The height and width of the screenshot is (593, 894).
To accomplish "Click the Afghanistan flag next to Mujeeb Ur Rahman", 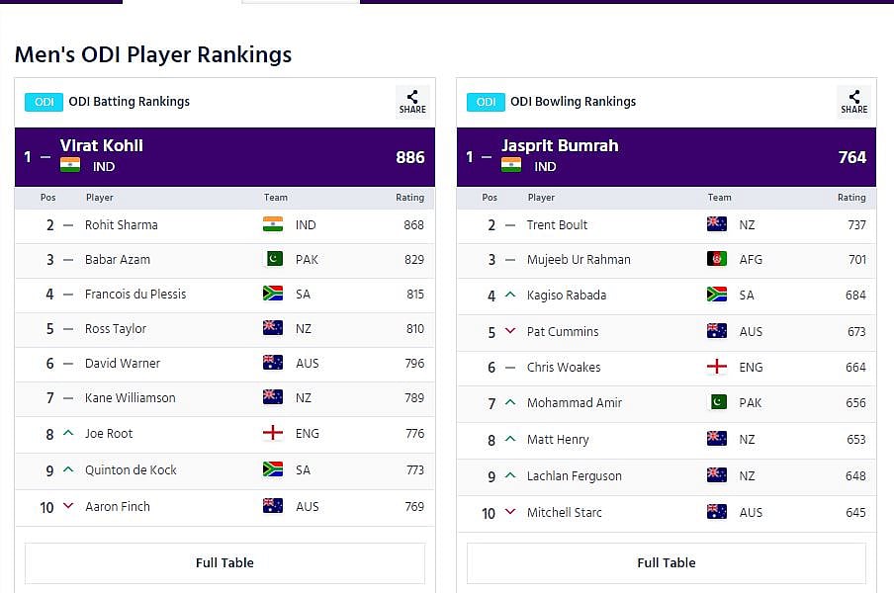I will 716,260.
